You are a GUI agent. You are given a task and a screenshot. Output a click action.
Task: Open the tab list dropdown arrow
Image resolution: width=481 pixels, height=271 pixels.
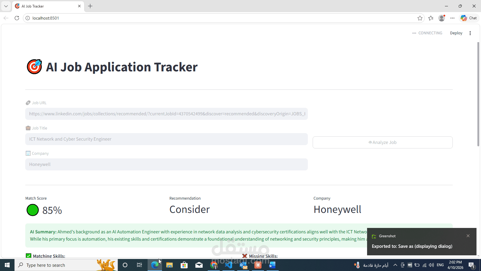click(6, 6)
